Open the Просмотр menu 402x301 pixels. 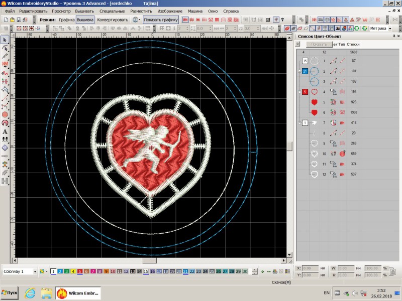61,11
